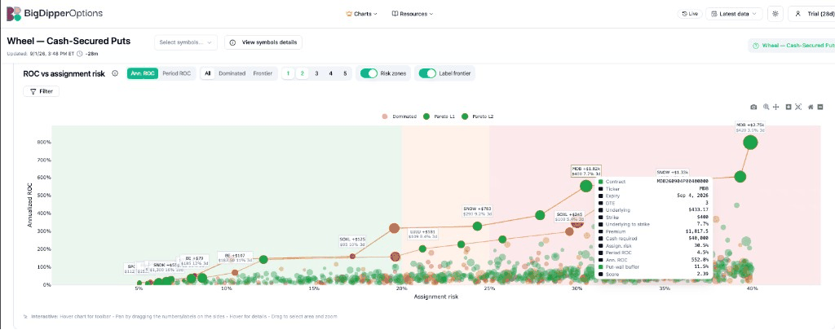Download chart snapshot with camera icon
The width and height of the screenshot is (835, 330).
753,107
